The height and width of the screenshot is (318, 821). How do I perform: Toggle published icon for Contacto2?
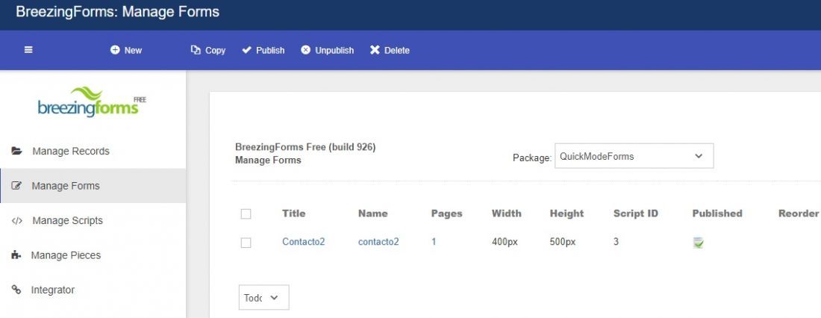698,243
